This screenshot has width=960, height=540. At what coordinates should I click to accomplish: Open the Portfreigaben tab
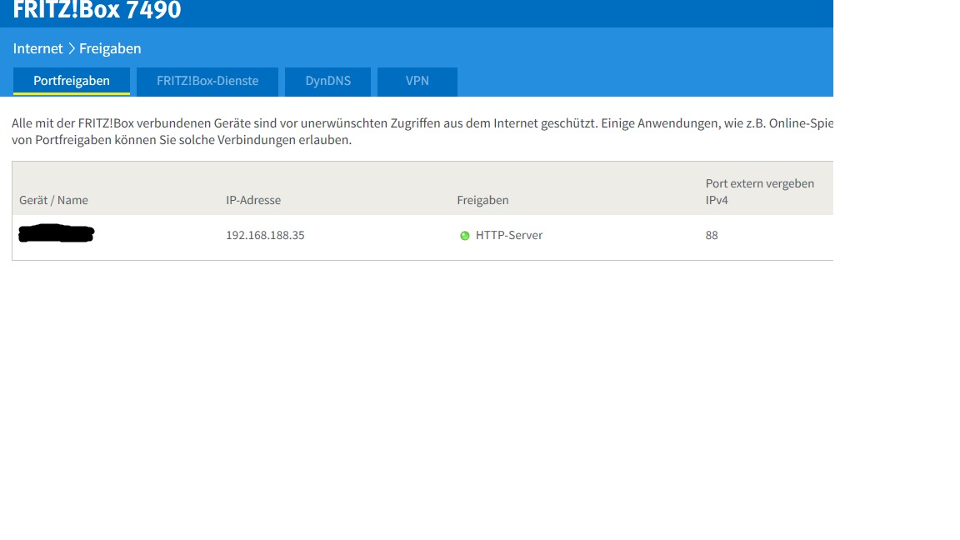tap(72, 82)
